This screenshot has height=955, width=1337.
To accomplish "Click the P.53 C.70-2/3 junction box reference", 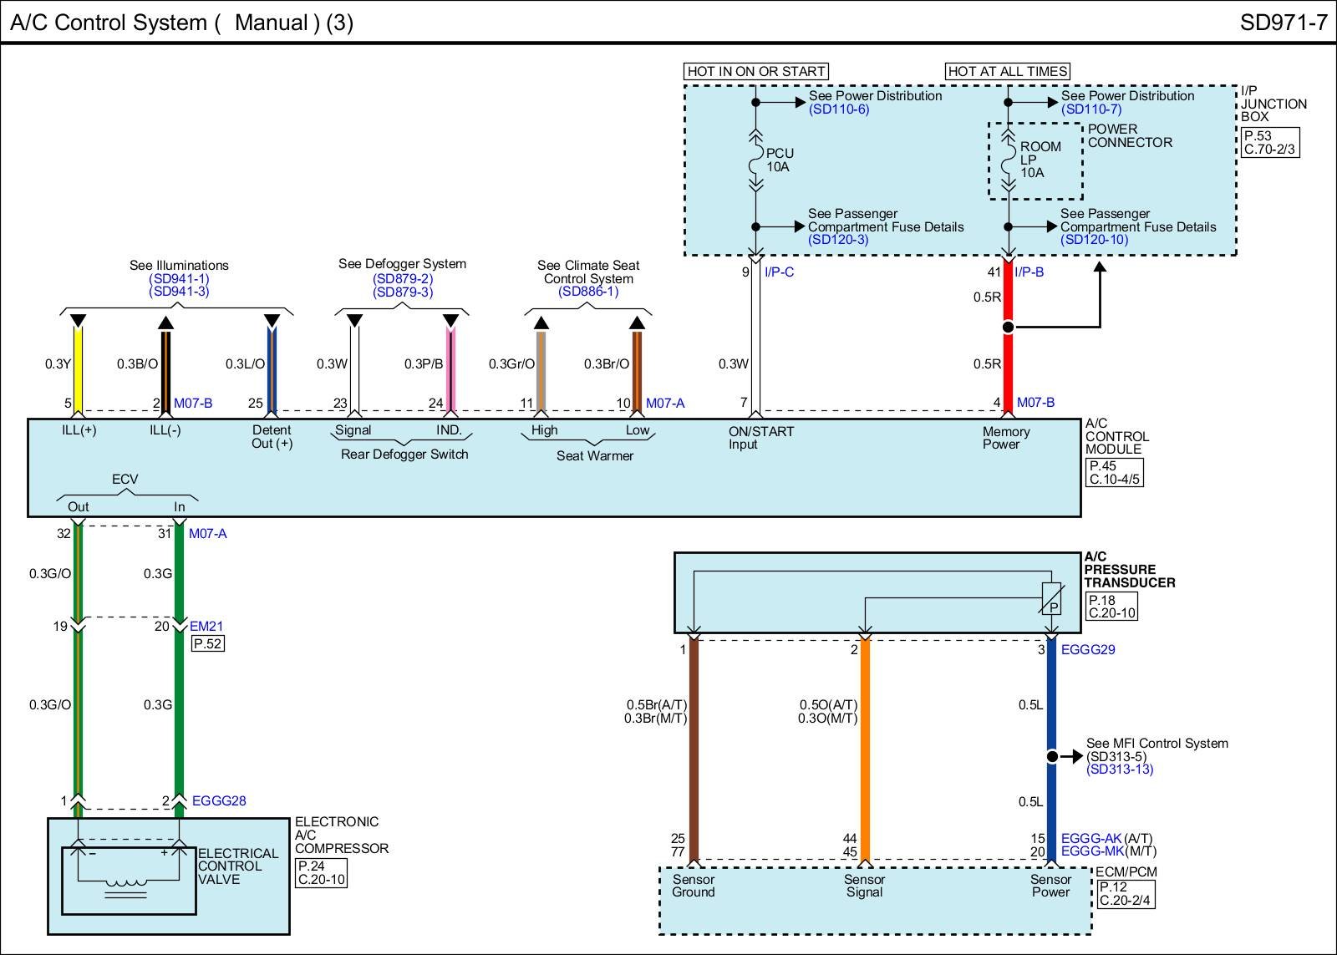I will click(1269, 143).
